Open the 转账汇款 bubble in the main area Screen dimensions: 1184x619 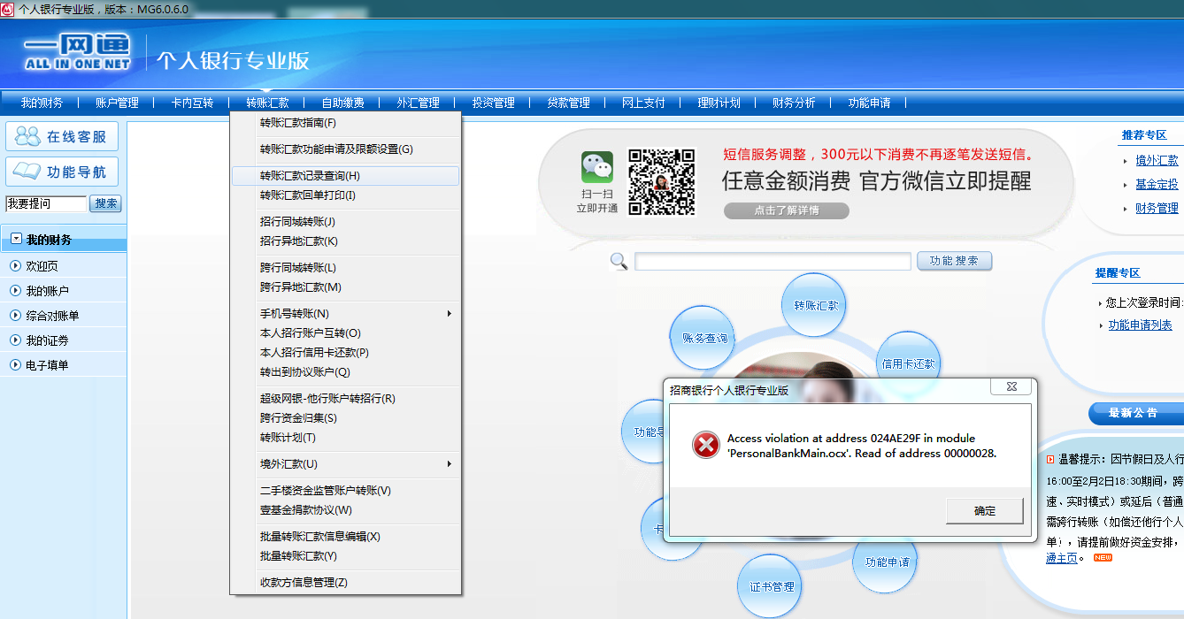pos(815,305)
